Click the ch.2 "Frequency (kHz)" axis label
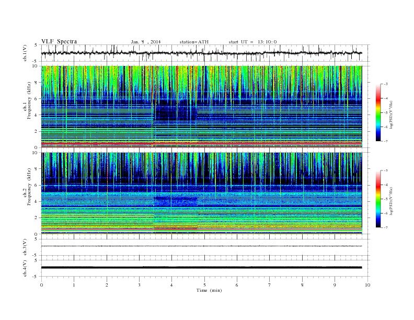Viewport: 414px width, 320px height. 29,187
